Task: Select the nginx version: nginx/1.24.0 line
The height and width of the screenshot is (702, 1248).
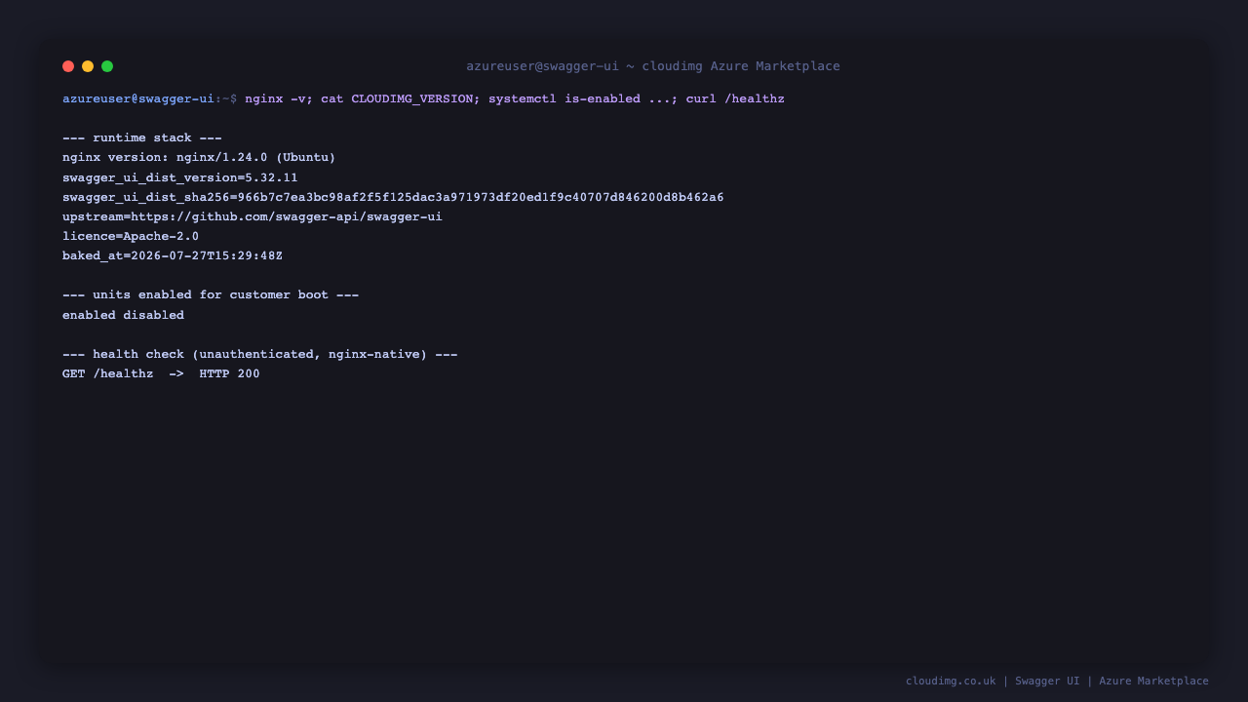Action: tap(199, 158)
